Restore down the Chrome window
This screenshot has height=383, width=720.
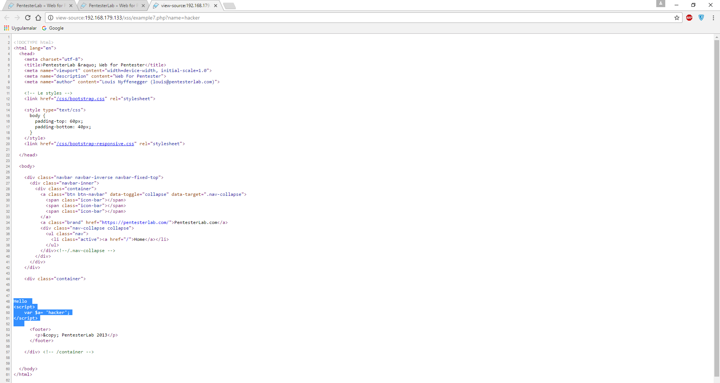tap(693, 5)
